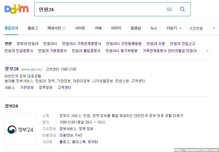The width and height of the screenshot is (219, 152).
Task: Click the 정부24 logo thumbnail
Action: click(x=21, y=130)
